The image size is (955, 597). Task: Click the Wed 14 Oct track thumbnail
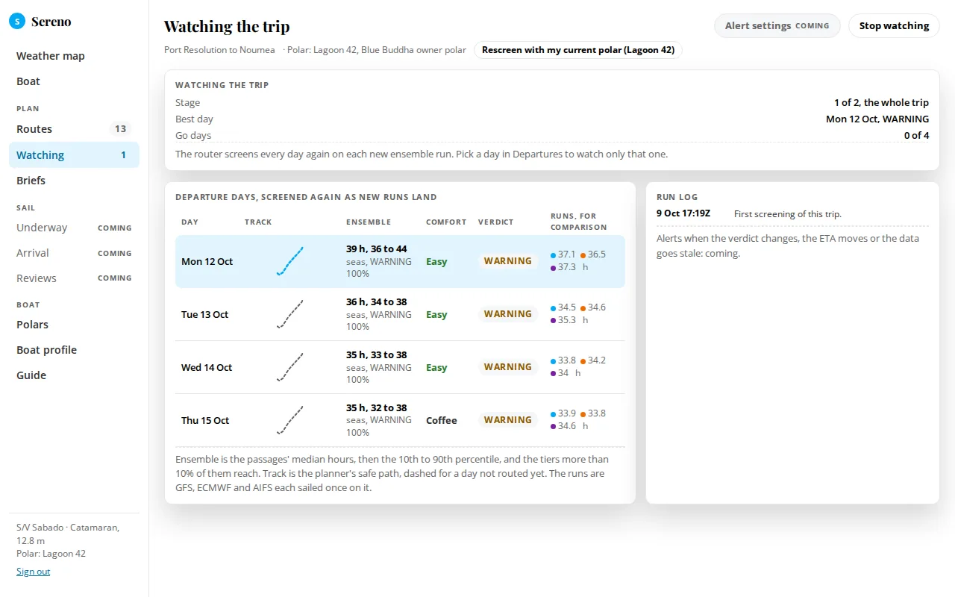290,367
